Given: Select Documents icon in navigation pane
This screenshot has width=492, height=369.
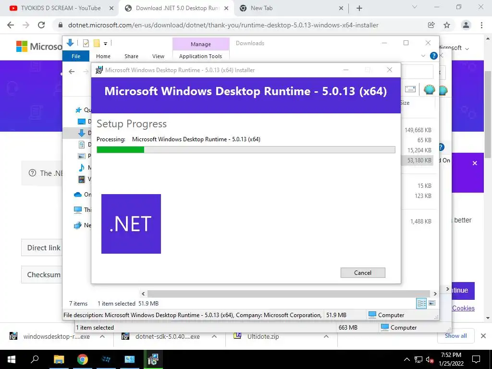Looking at the screenshot, I should tap(82, 145).
